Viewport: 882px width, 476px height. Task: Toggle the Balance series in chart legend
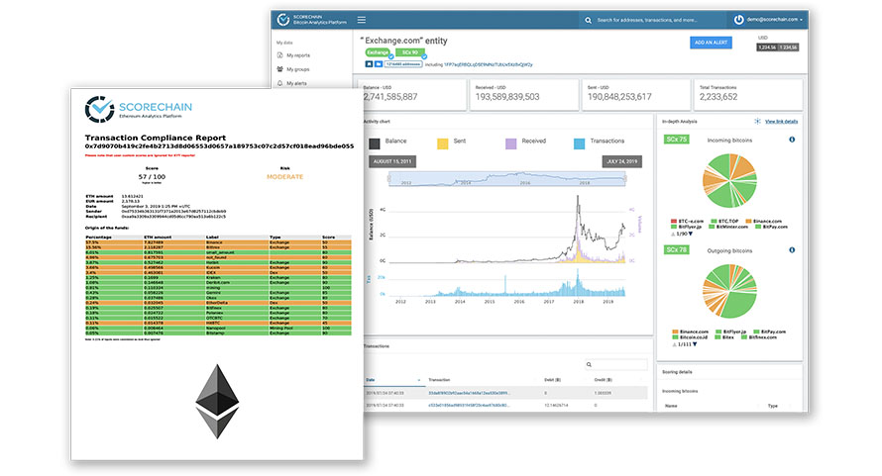[x=374, y=143]
